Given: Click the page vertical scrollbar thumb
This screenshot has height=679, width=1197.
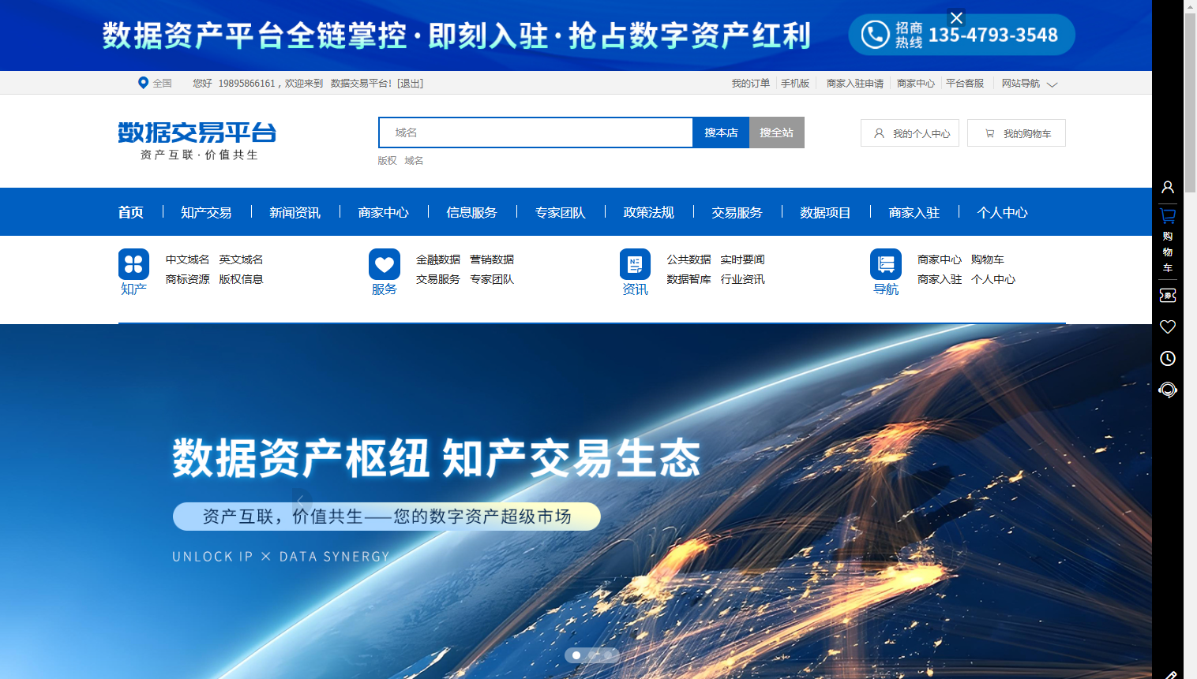Looking at the screenshot, I should [1190, 103].
